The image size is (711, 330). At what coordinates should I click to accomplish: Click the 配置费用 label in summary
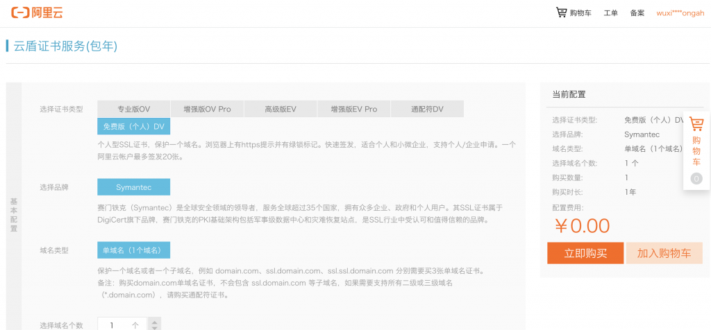[x=568, y=208]
